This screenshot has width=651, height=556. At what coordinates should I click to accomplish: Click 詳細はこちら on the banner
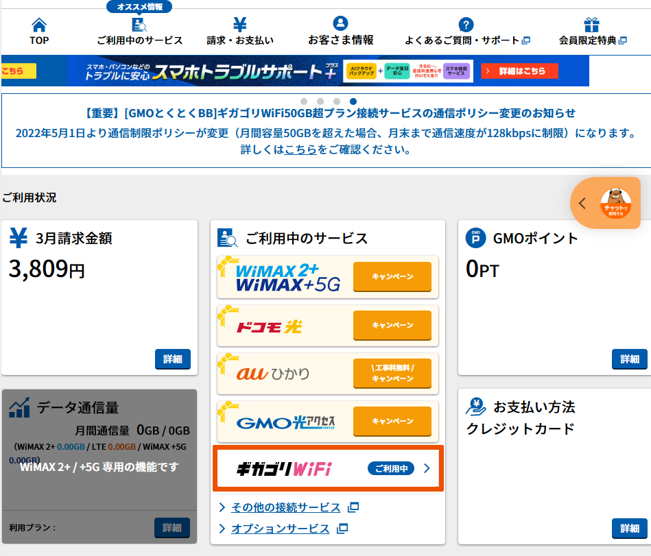pyautogui.click(x=519, y=71)
